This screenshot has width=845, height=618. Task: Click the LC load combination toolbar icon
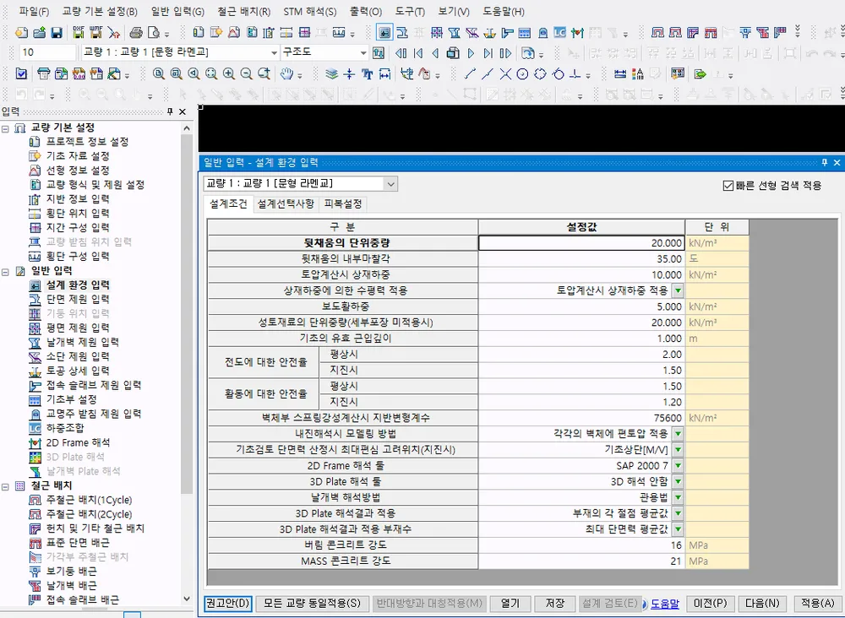click(560, 33)
